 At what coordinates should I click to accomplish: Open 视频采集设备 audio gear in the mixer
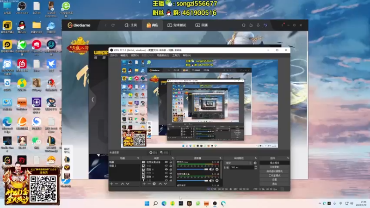point(217,181)
